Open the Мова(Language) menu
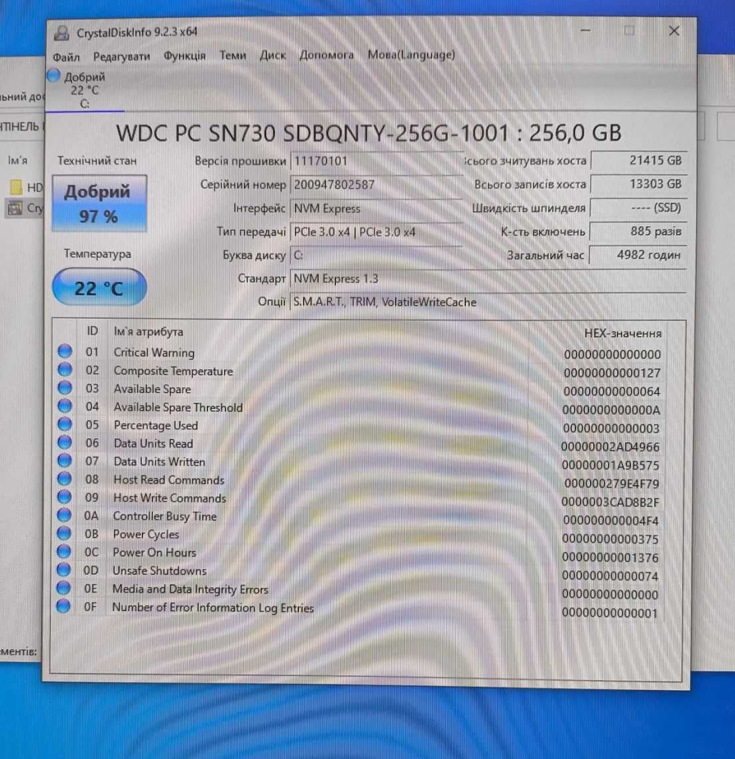The height and width of the screenshot is (759, 735). click(x=412, y=55)
